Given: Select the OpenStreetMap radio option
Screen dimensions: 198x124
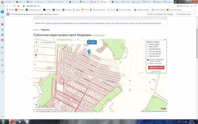Looking at the screenshot, I should coord(148,49).
